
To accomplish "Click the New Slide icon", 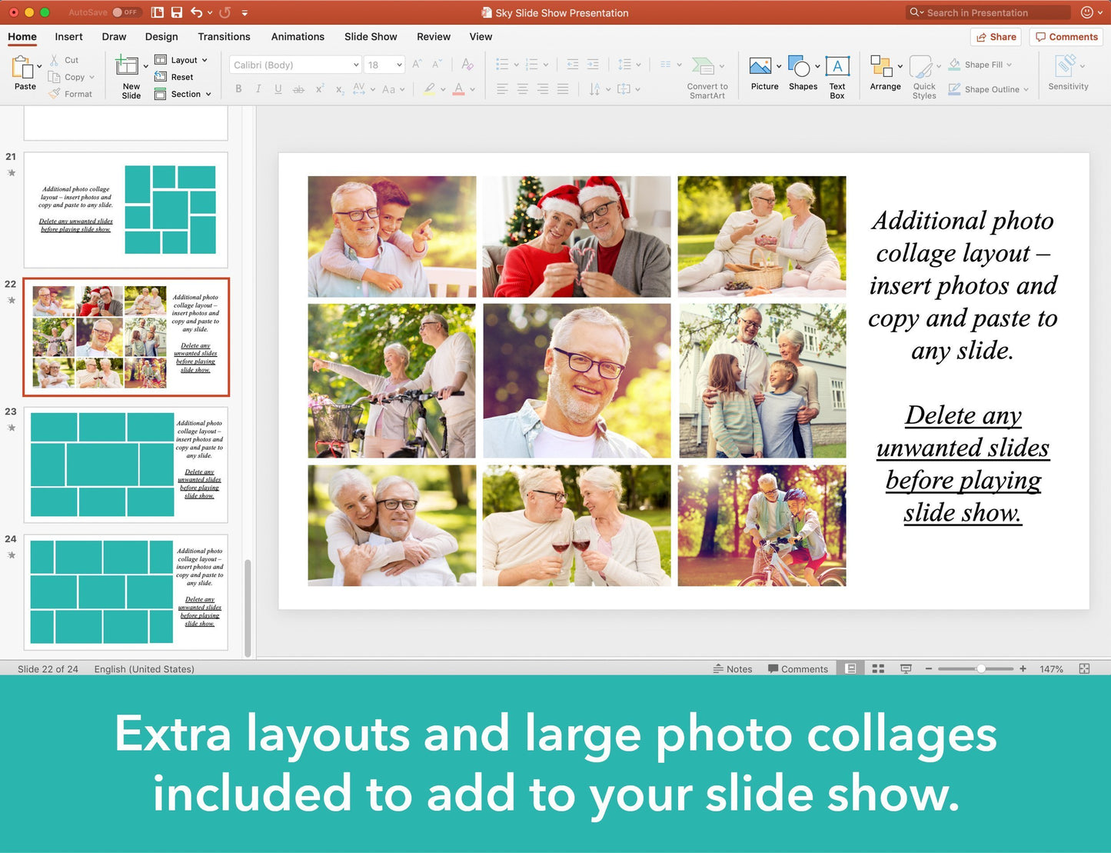I will click(128, 73).
